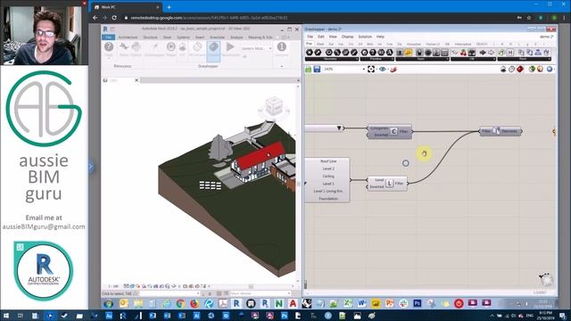Click the Help question mark button in Revit ribbon
The width and height of the screenshot is (571, 321).
(109, 49)
